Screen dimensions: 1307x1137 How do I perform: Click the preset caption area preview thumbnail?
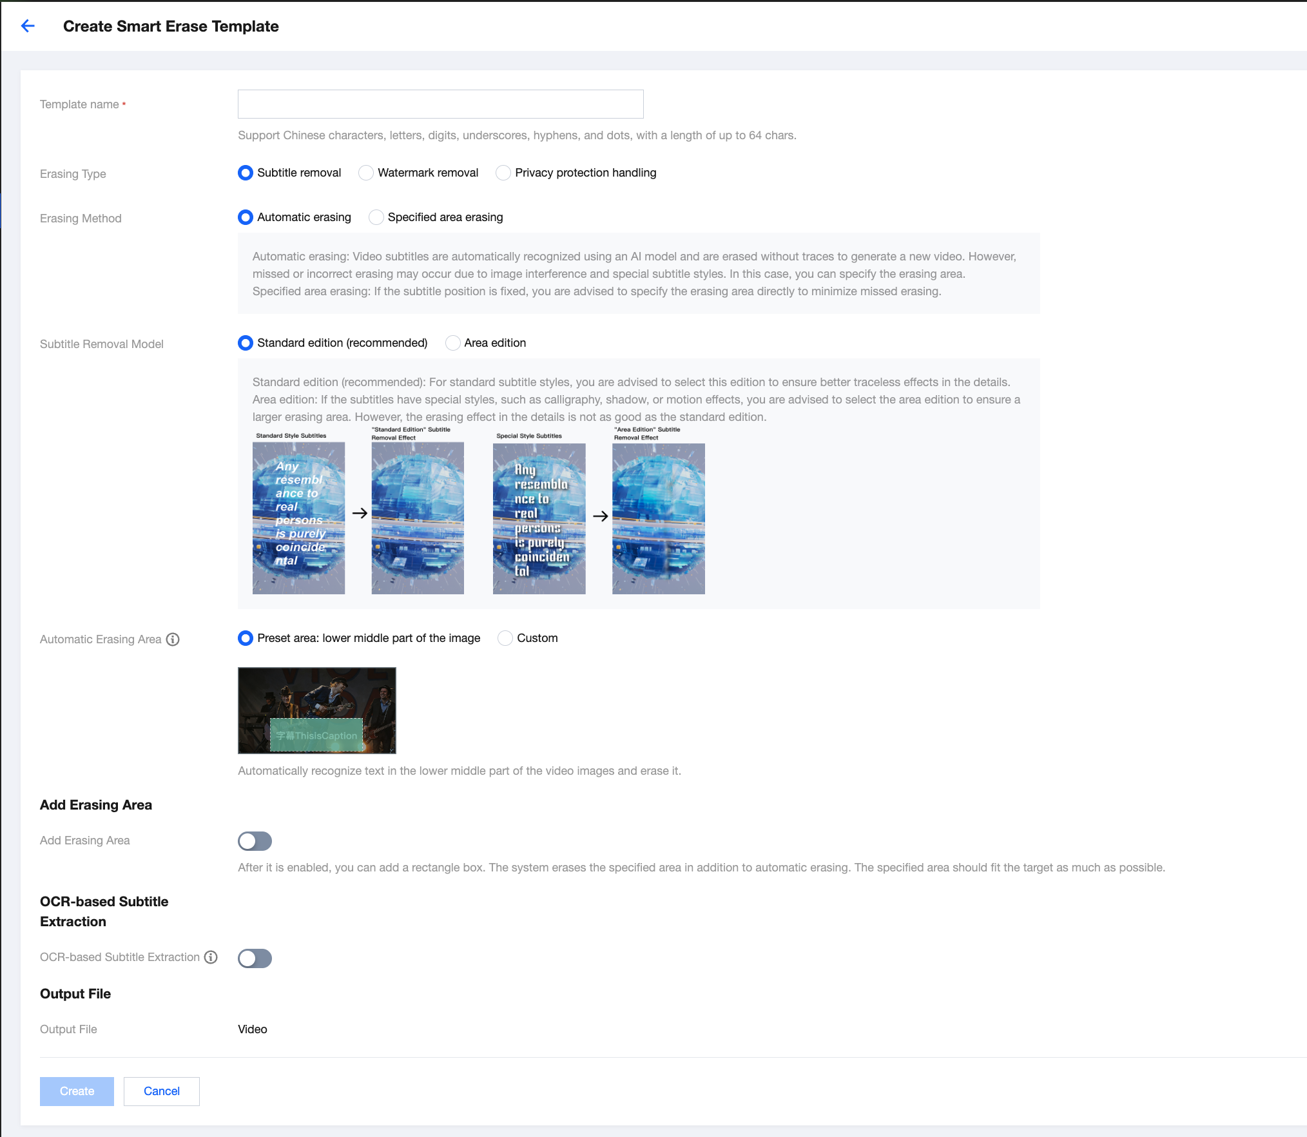316,710
